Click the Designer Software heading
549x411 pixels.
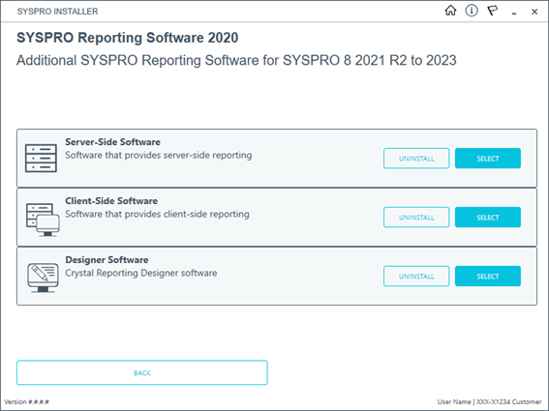[x=107, y=260]
